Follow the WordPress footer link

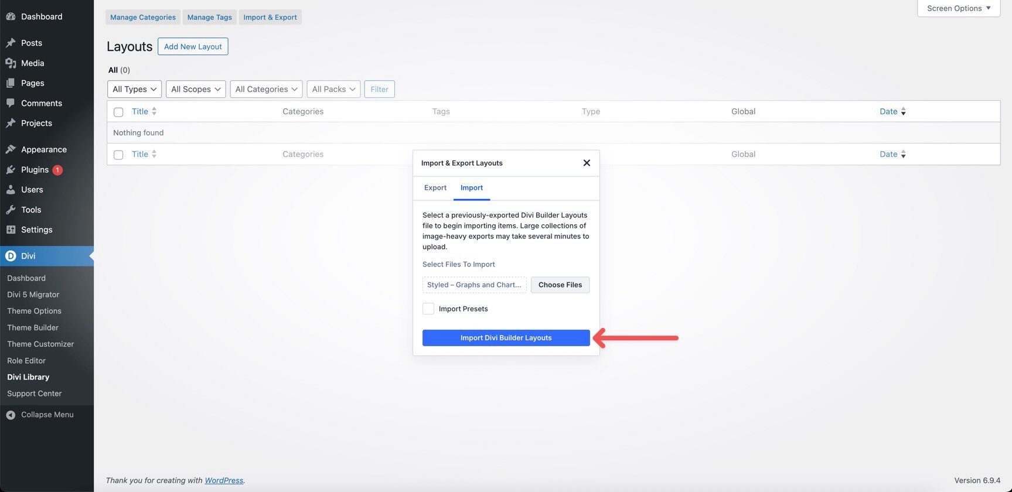click(224, 480)
